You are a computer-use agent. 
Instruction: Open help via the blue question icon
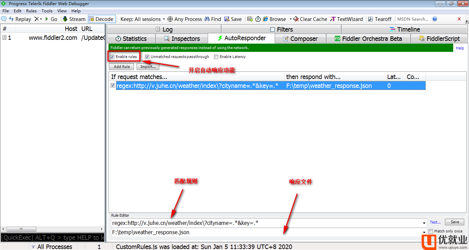(435, 19)
